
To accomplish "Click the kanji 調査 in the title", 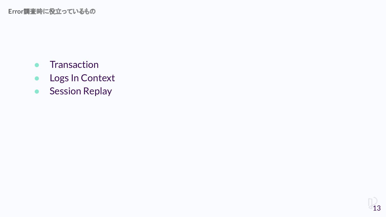I will pos(30,12).
